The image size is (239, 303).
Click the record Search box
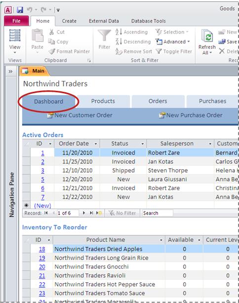click(158, 213)
